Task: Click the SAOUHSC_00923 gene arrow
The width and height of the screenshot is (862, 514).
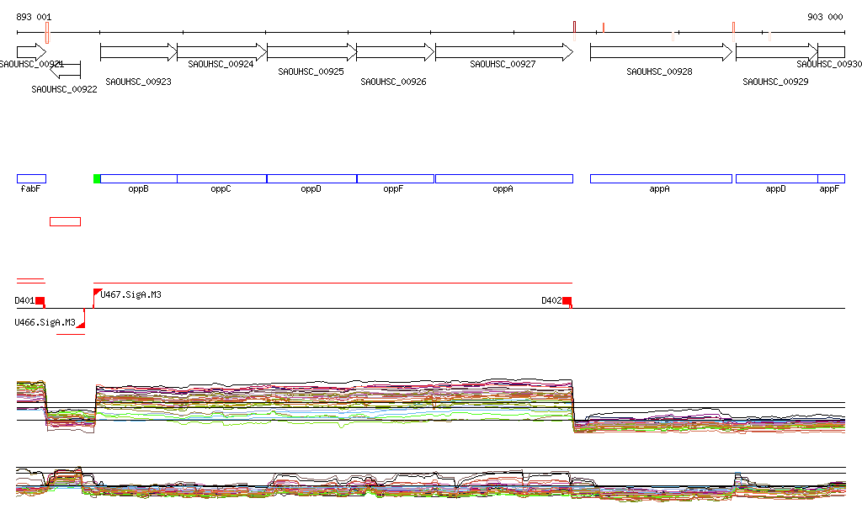Action: (138, 52)
